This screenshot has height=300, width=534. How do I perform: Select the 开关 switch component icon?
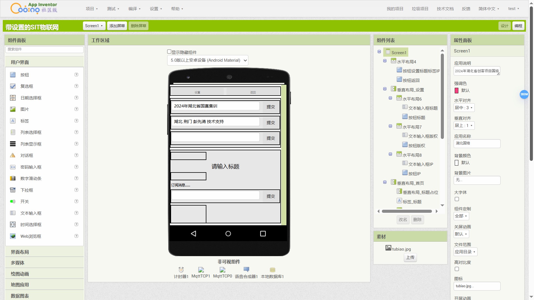point(13,201)
